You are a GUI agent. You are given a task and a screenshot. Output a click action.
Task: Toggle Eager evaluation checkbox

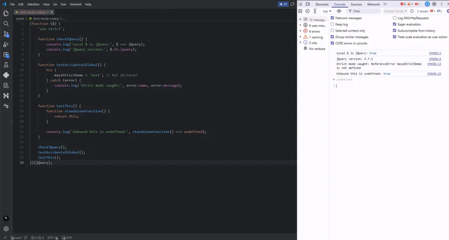click(x=394, y=24)
